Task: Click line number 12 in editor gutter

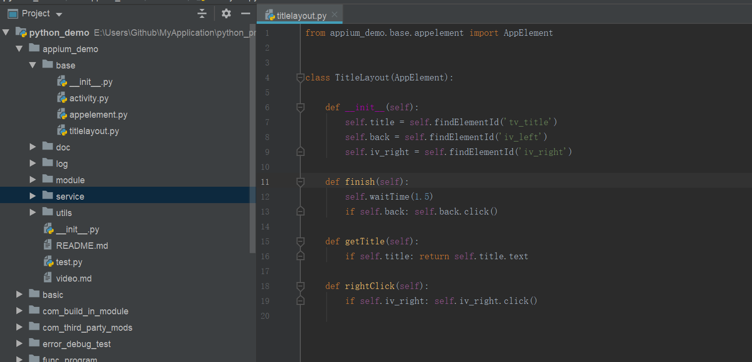Action: (x=265, y=197)
